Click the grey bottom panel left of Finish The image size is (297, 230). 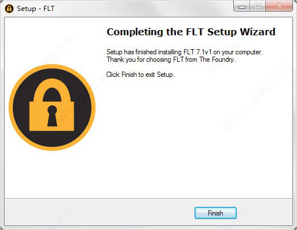click(97, 212)
